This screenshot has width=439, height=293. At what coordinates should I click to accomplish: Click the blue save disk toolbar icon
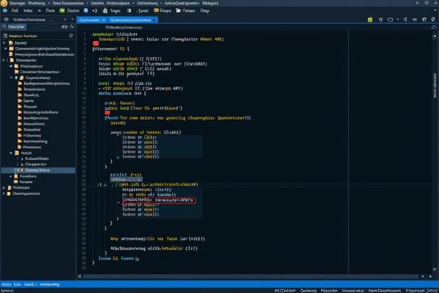86,10
